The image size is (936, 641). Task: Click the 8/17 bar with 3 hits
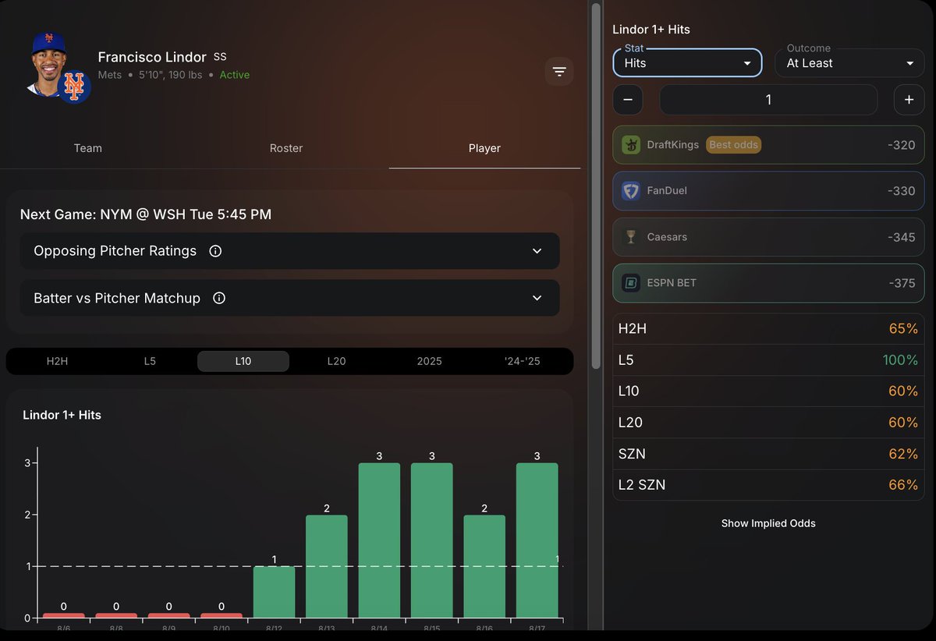pyautogui.click(x=537, y=540)
